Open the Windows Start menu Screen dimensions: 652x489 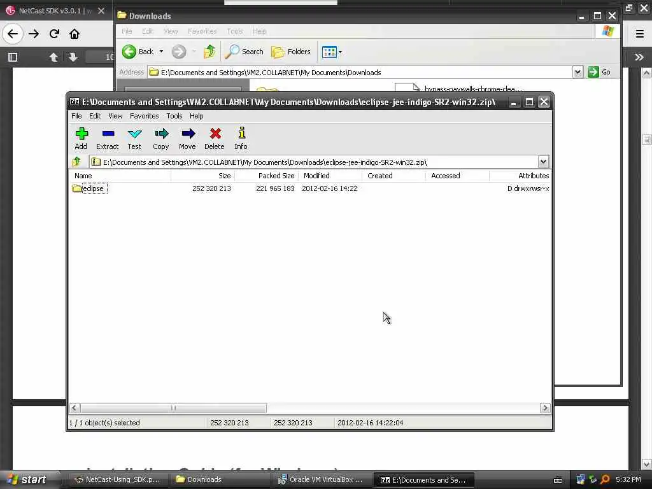click(x=29, y=479)
